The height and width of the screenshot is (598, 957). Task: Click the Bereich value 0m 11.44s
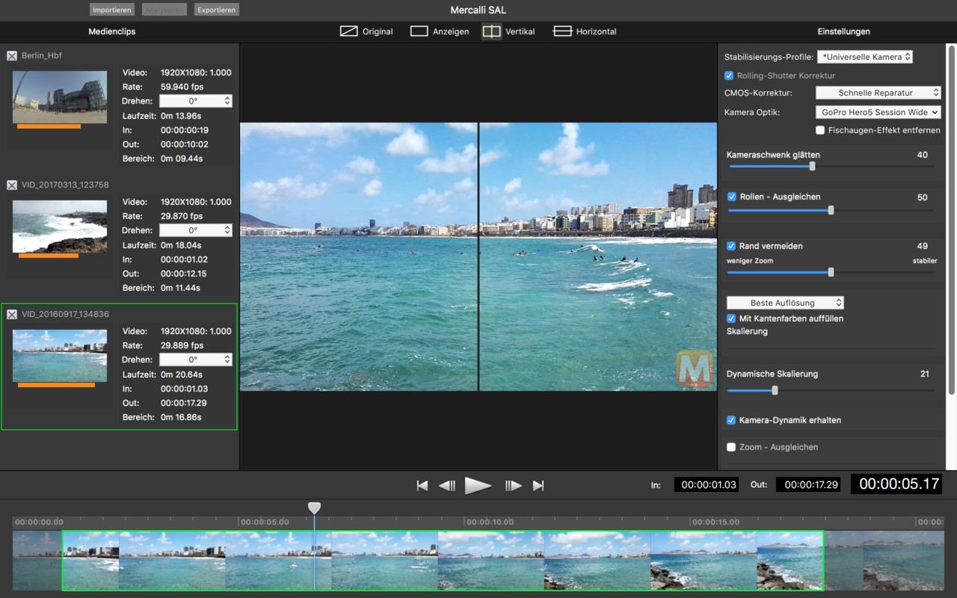pos(181,288)
